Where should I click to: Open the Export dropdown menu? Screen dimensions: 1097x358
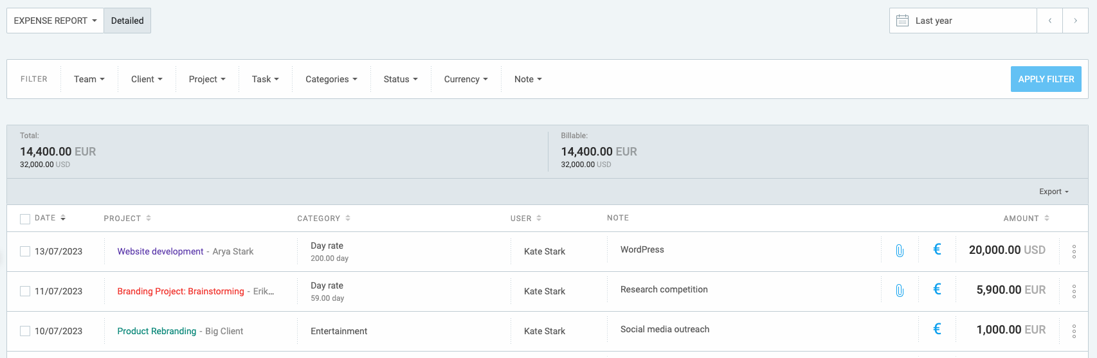pyautogui.click(x=1053, y=192)
